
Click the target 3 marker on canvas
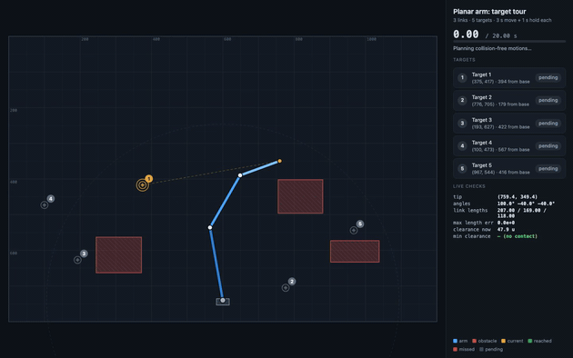pyautogui.click(x=77, y=260)
